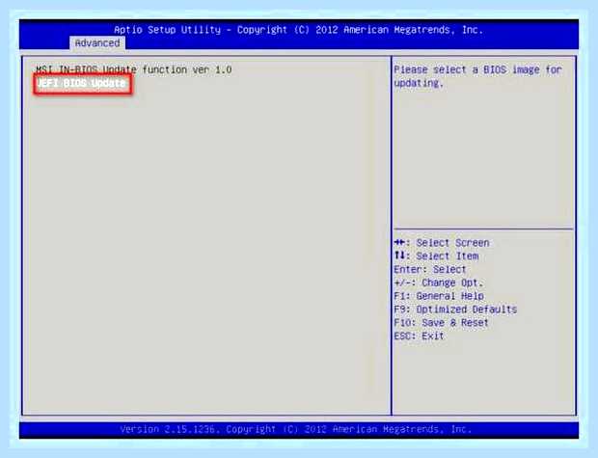Open the Advanced tab

click(97, 43)
